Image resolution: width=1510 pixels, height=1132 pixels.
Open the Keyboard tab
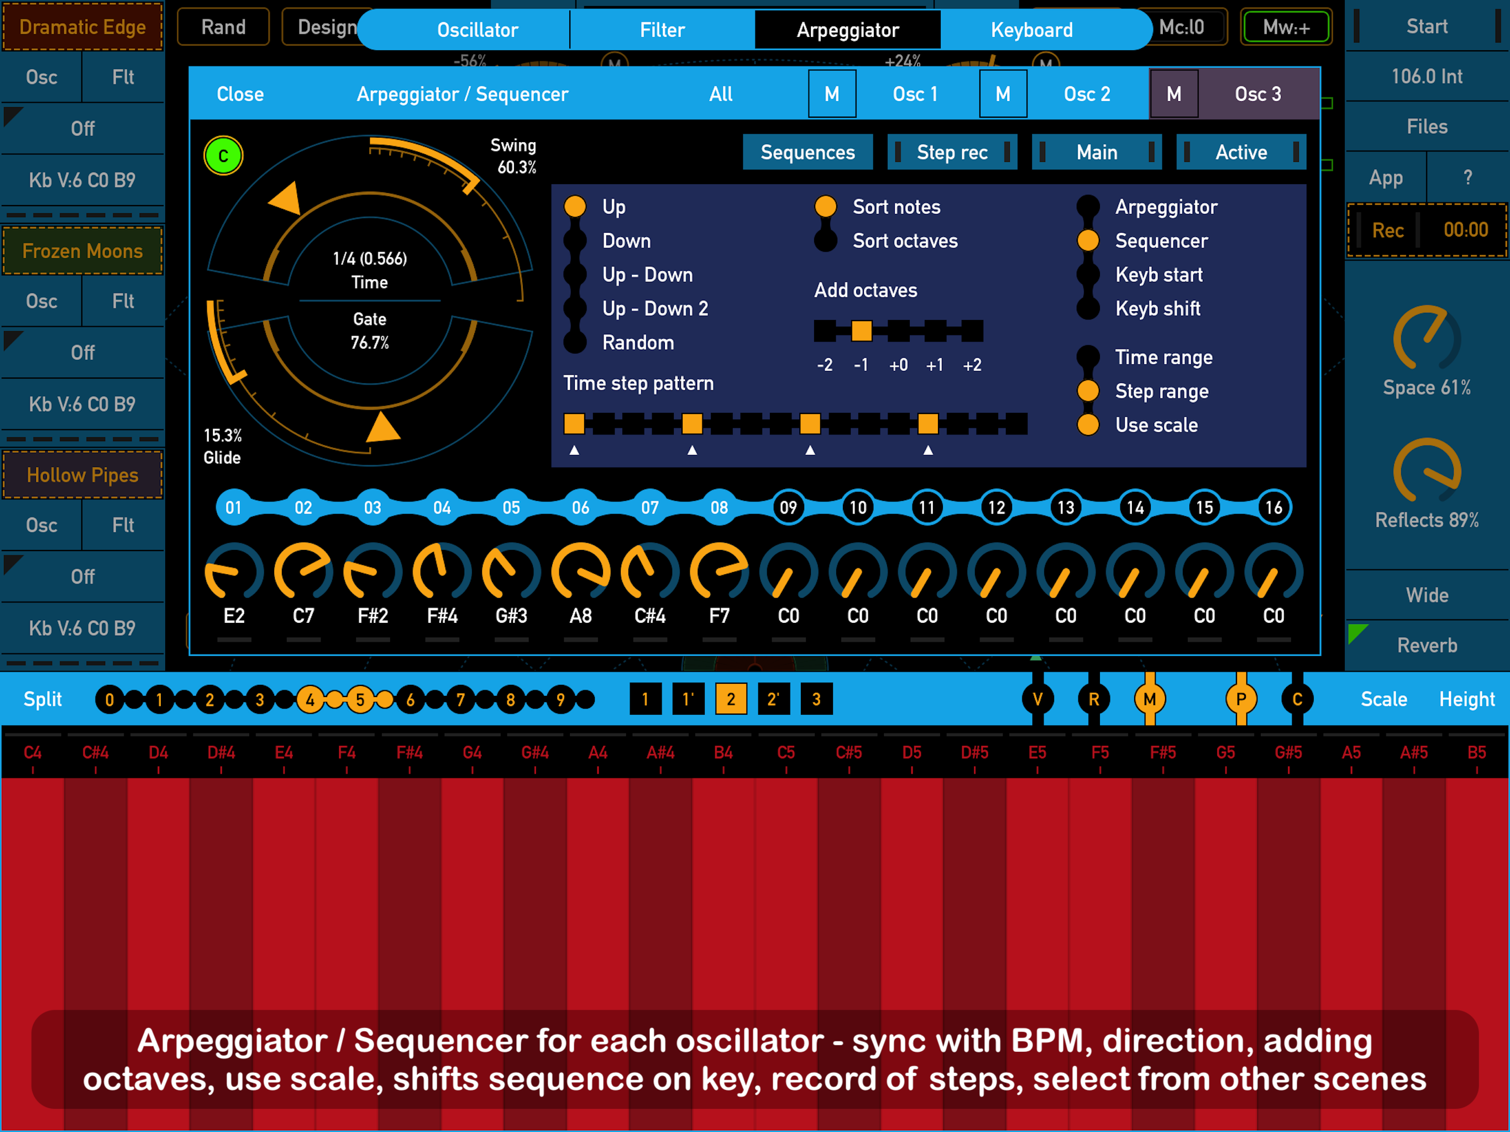point(1031,30)
